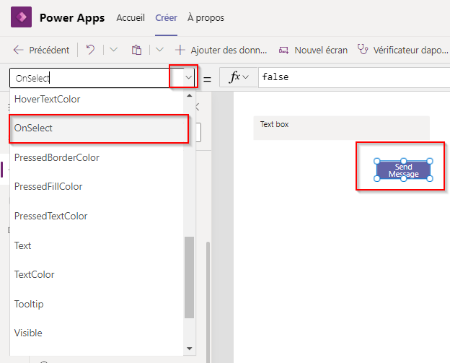The width and height of the screenshot is (450, 363).
Task: Toggle the property list dropdown arrow
Action: [188, 77]
